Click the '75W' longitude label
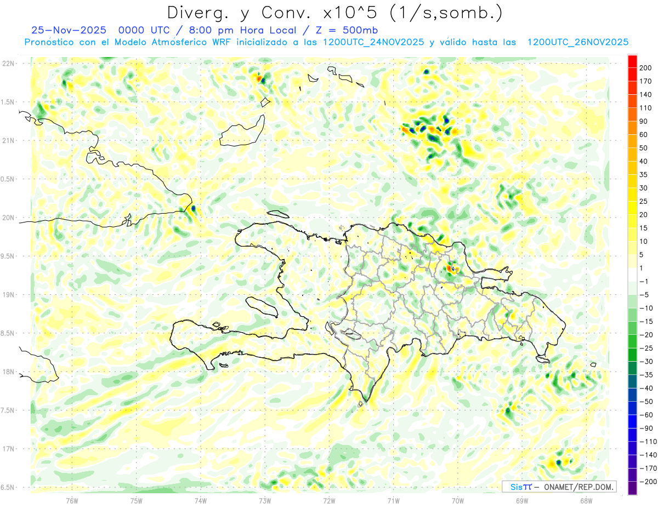 pos(137,500)
